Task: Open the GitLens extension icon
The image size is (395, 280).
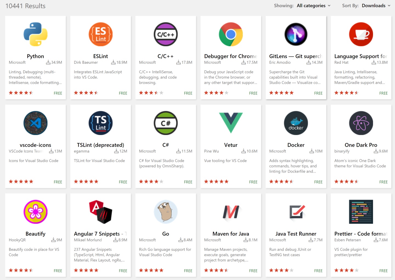Action: pyautogui.click(x=296, y=34)
